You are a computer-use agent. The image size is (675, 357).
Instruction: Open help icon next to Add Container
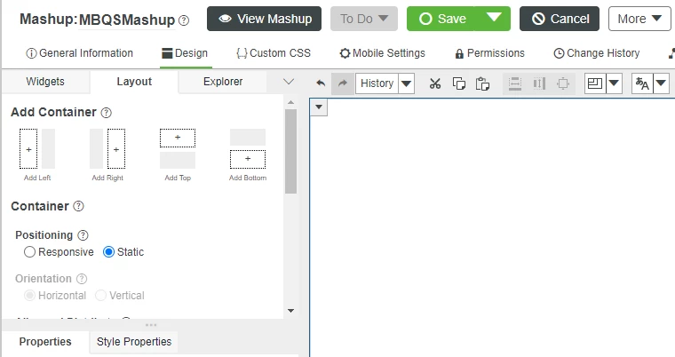106,113
